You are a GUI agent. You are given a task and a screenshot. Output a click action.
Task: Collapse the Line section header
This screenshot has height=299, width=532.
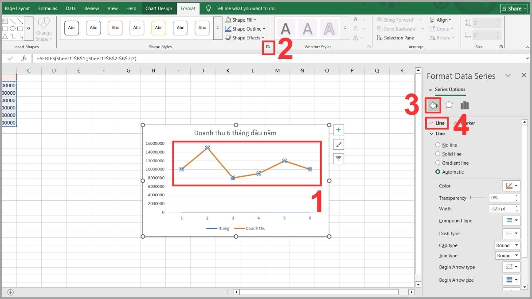coord(437,133)
